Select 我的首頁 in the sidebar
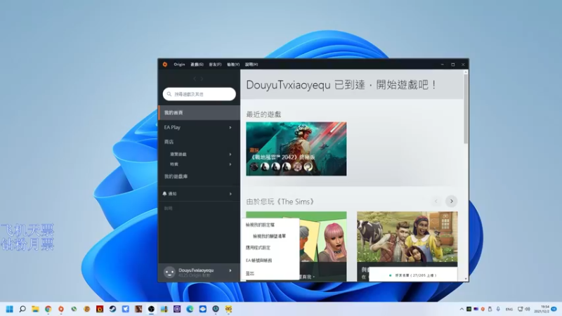The height and width of the screenshot is (316, 562). click(x=200, y=112)
